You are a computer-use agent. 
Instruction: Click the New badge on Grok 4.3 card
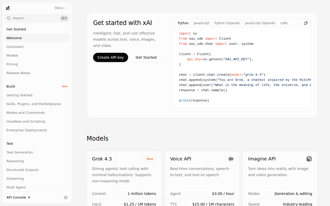pyautogui.click(x=150, y=159)
